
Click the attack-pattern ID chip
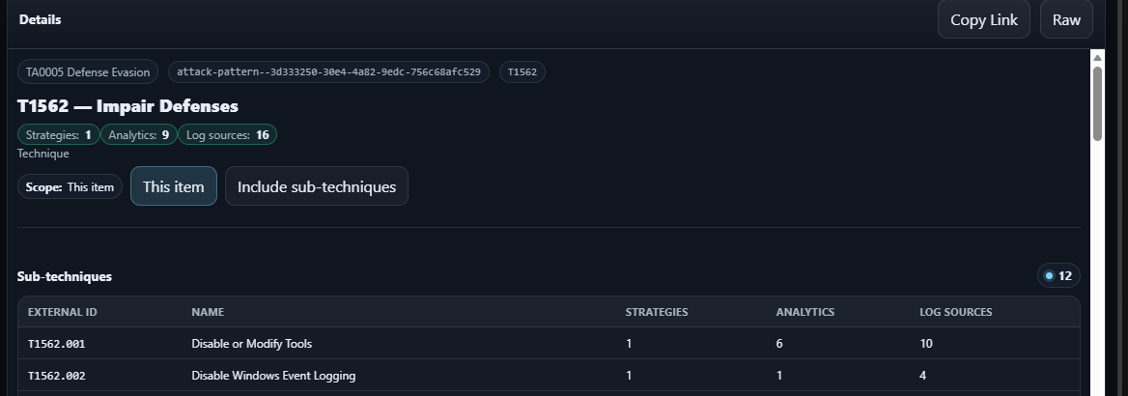click(328, 72)
